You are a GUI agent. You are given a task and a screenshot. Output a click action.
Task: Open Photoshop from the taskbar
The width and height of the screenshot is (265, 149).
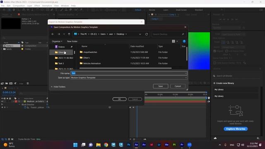(x=129, y=145)
